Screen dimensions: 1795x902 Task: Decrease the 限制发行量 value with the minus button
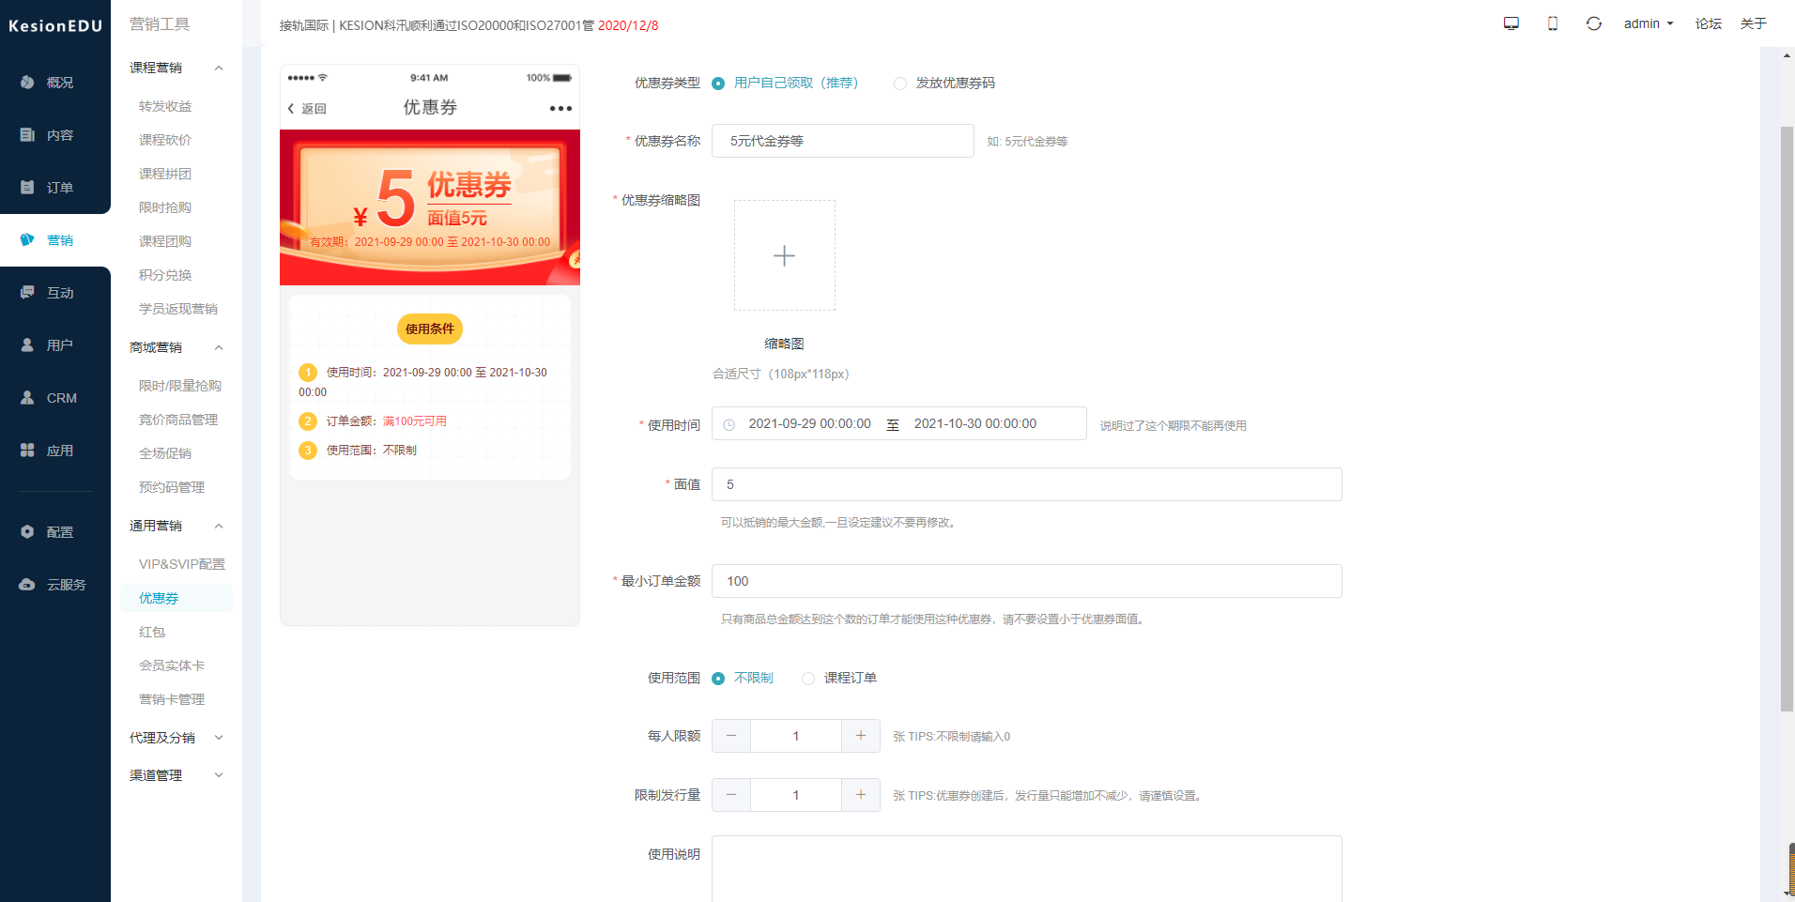click(x=731, y=795)
